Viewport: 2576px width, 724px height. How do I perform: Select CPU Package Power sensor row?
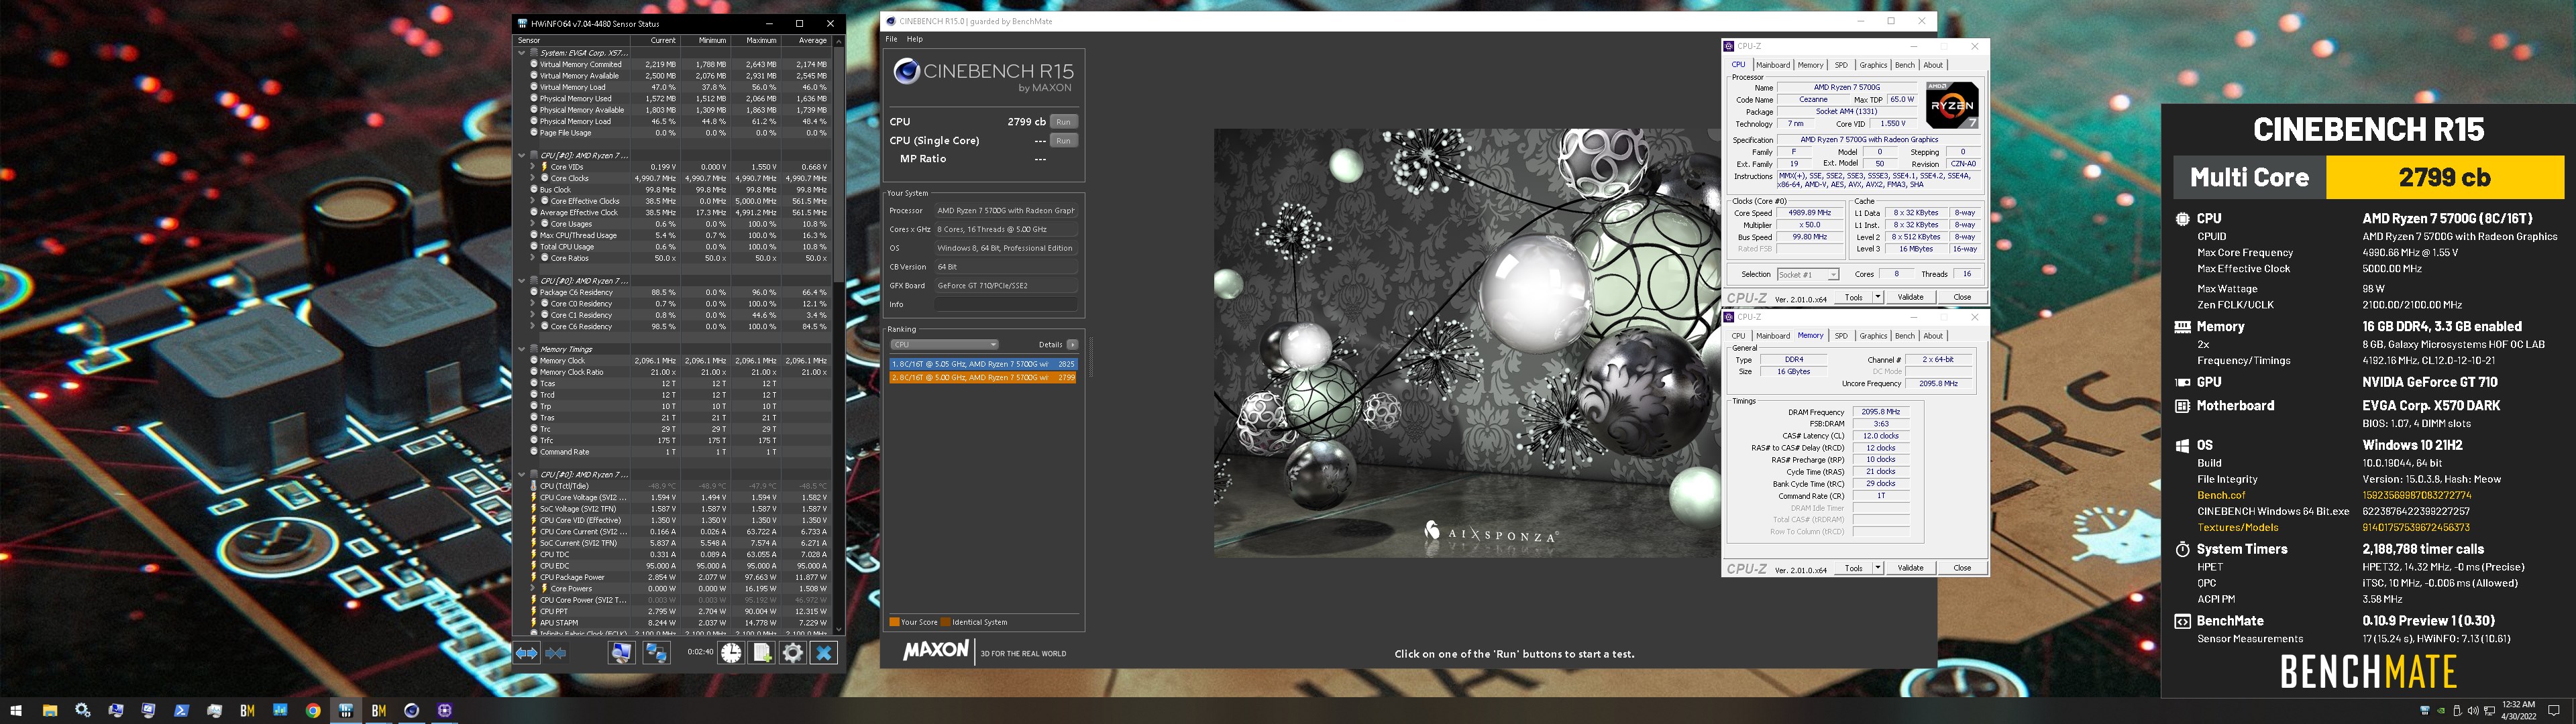(680, 577)
